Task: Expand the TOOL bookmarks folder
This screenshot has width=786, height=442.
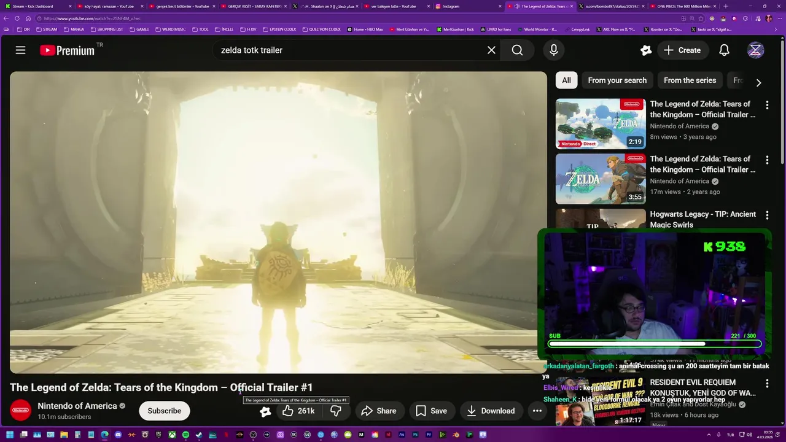Action: [x=200, y=29]
